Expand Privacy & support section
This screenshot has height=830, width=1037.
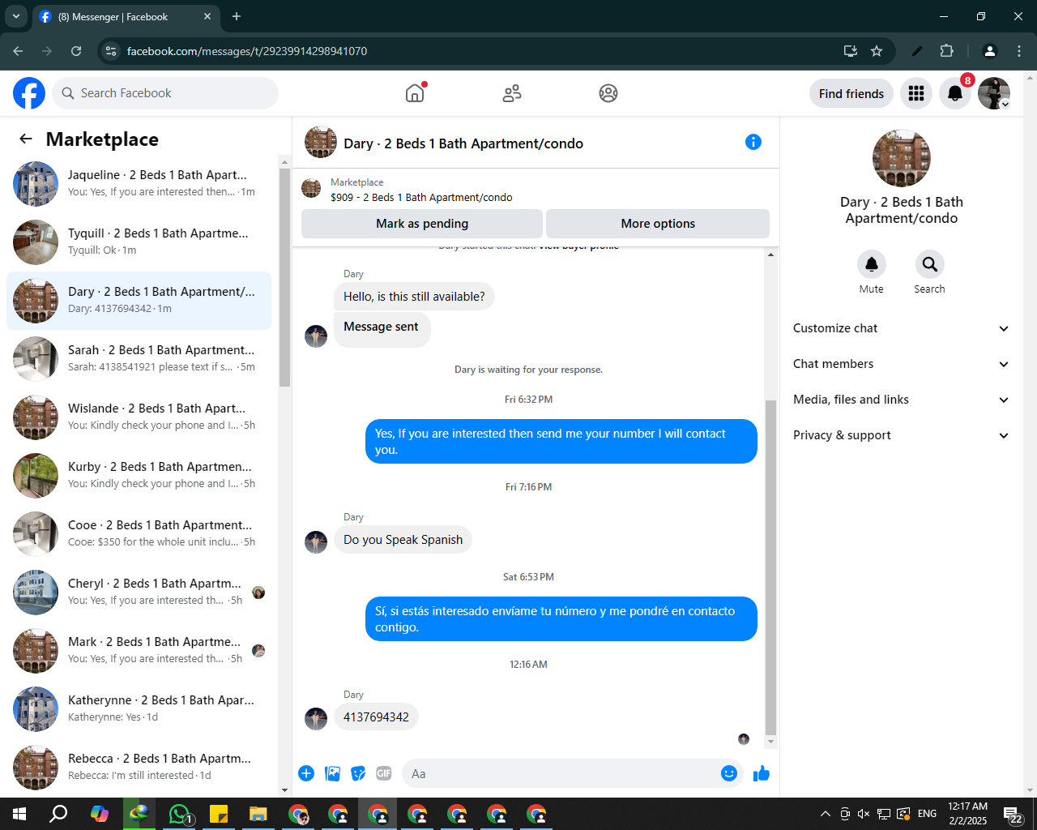(x=901, y=435)
